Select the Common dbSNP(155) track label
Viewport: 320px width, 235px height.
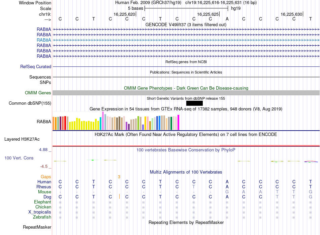point(30,103)
